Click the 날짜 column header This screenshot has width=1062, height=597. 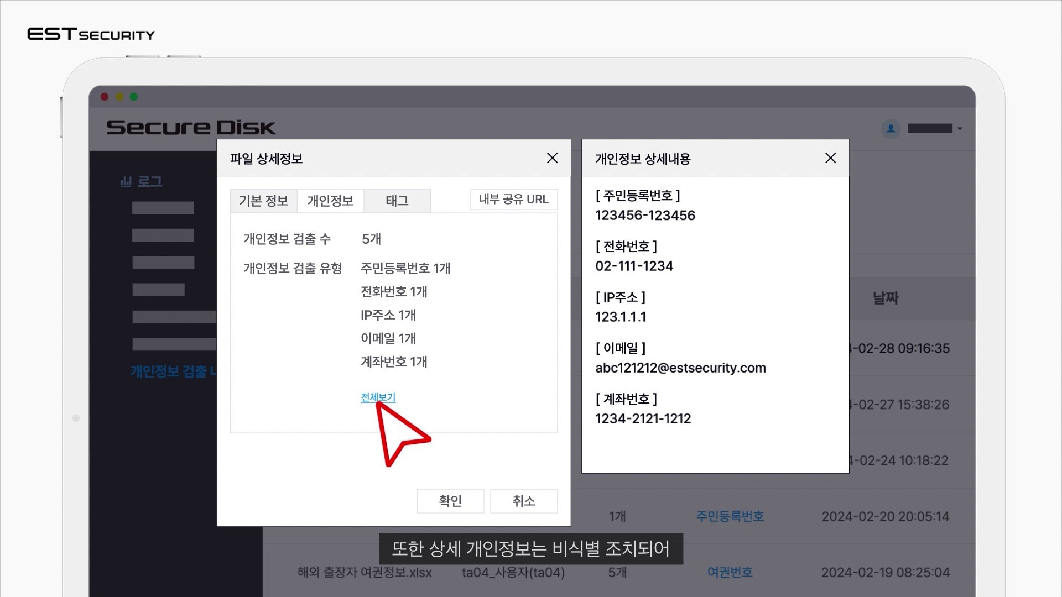coord(886,298)
